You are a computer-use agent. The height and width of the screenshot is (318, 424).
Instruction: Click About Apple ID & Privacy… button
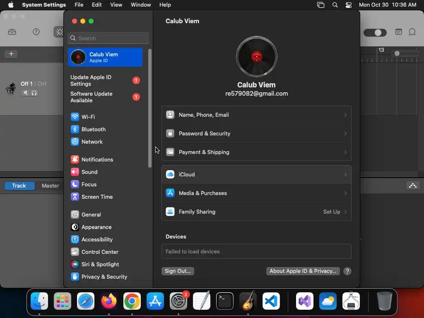point(303,271)
